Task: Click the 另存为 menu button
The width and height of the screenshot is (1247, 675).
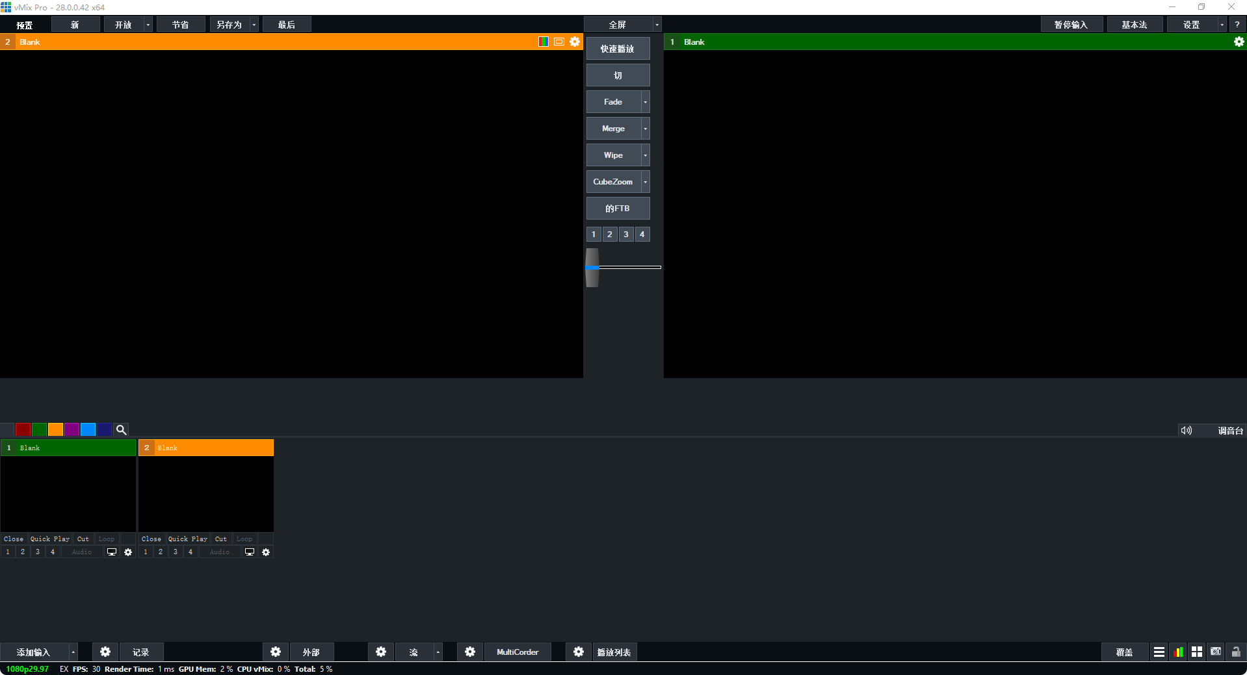Action: 229,25
